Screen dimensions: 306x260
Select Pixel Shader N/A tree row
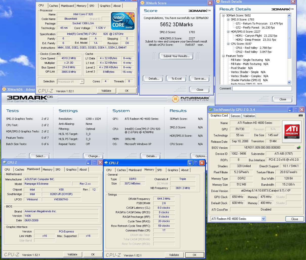(x=242, y=68)
